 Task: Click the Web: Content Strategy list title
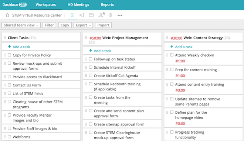pyautogui.click(x=203, y=38)
